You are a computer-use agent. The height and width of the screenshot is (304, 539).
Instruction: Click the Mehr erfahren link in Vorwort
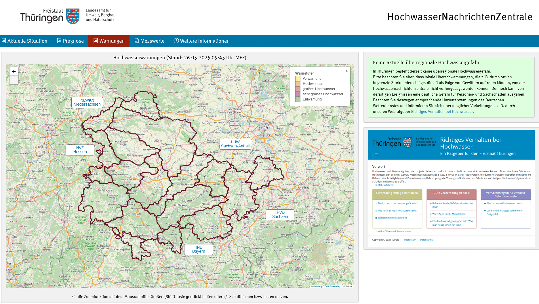(385, 185)
